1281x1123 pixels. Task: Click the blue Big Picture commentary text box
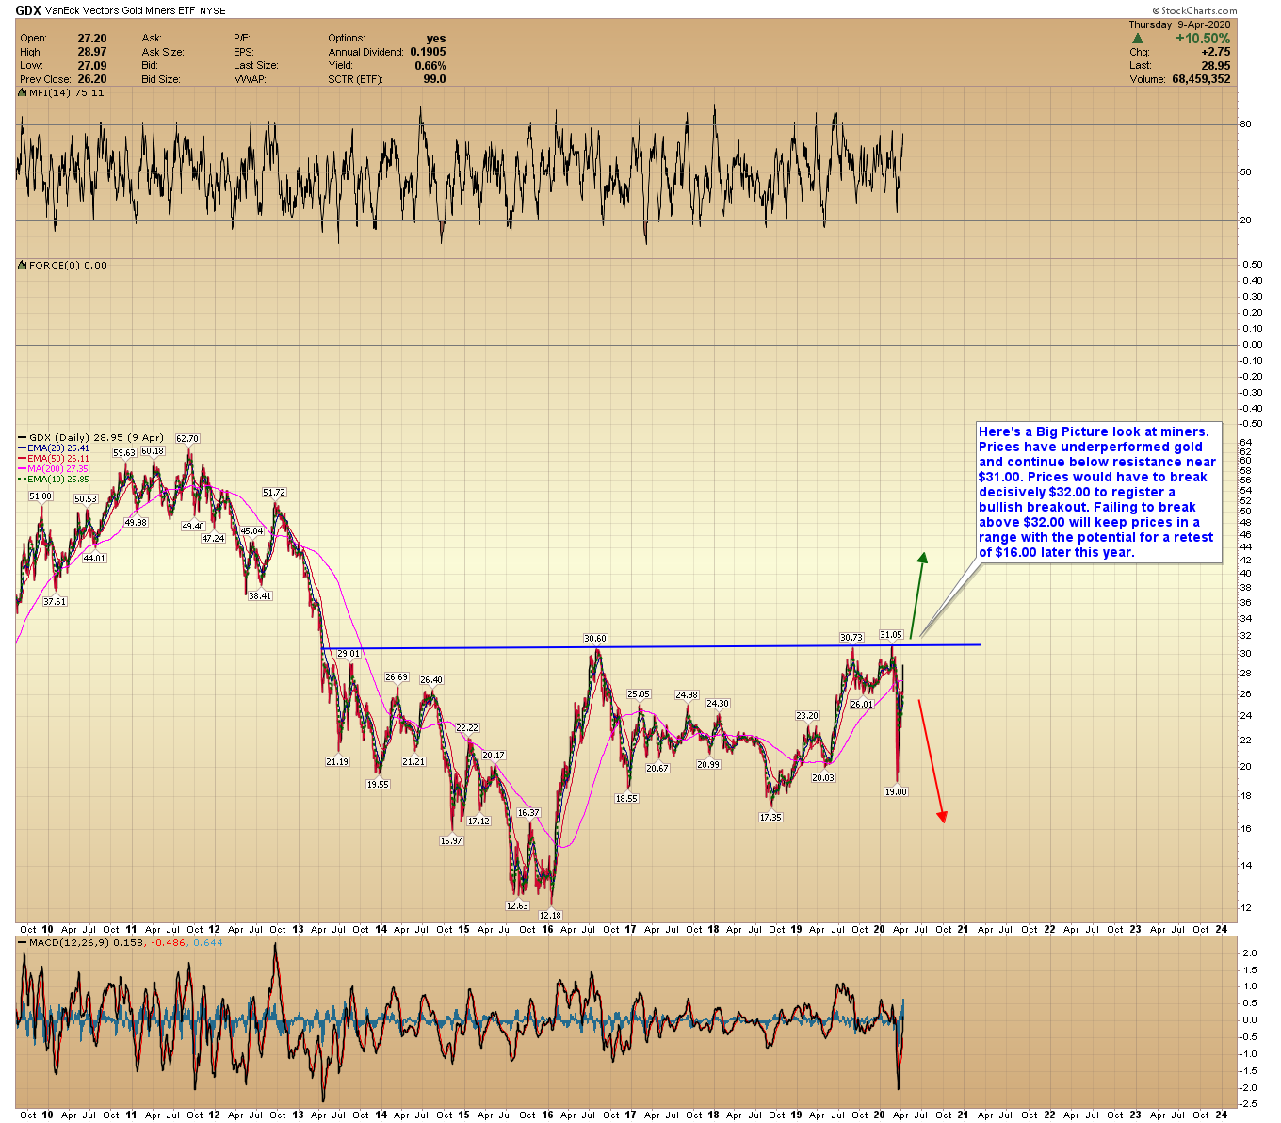(x=1098, y=492)
